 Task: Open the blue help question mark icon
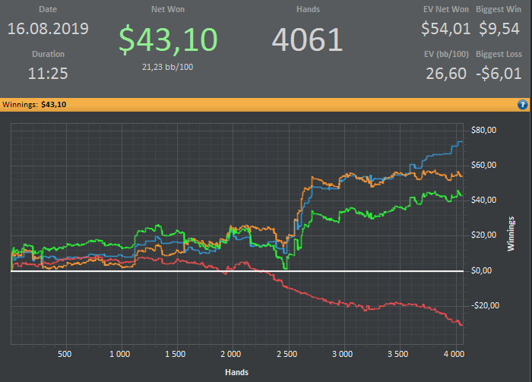pyautogui.click(x=523, y=105)
